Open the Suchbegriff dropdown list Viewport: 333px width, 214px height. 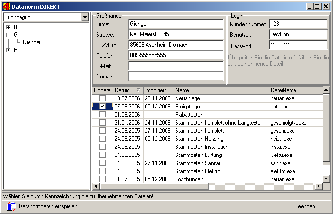tap(85, 18)
